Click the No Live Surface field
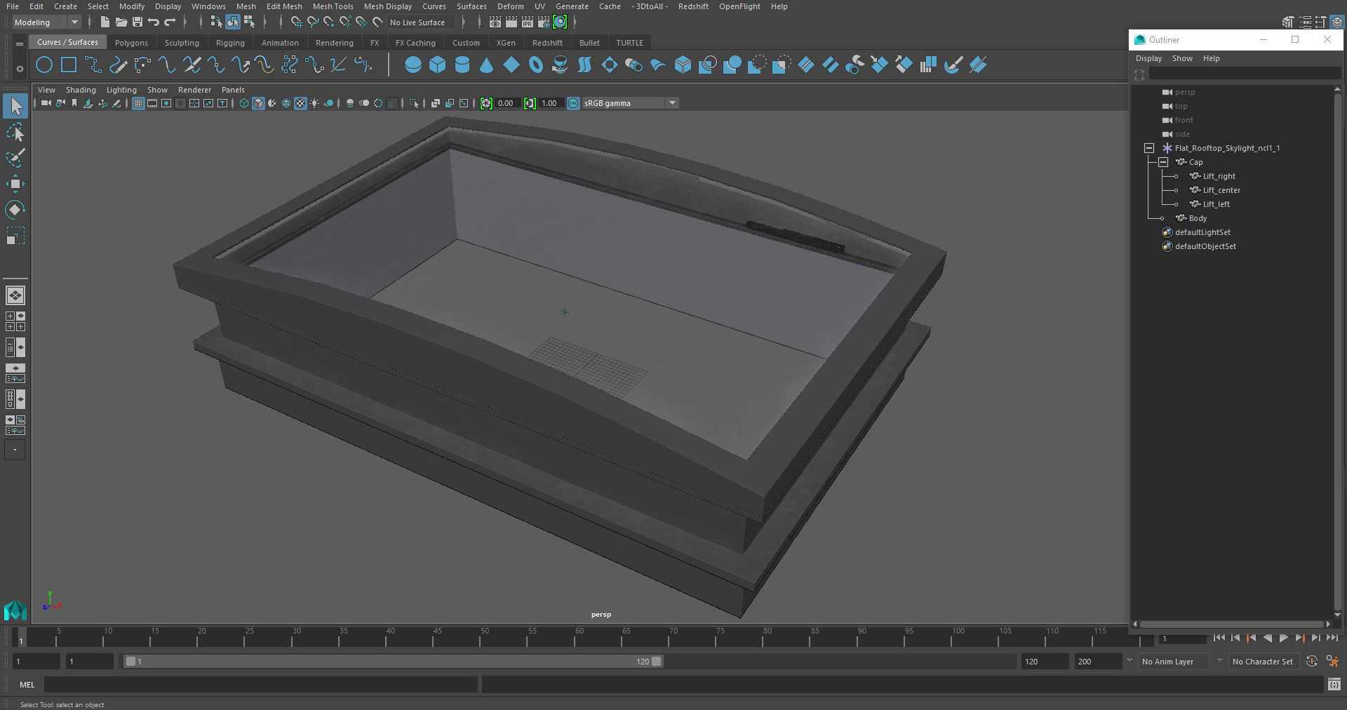This screenshot has height=710, width=1347. pos(421,22)
